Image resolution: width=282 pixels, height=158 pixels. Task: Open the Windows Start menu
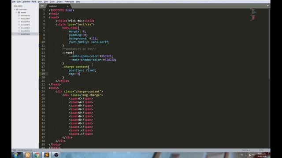[x=15, y=155]
